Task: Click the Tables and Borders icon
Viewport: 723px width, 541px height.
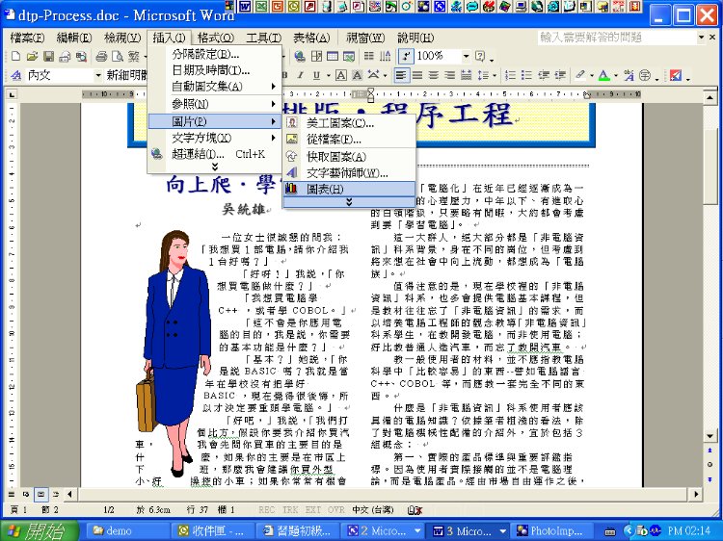Action: [x=316, y=56]
